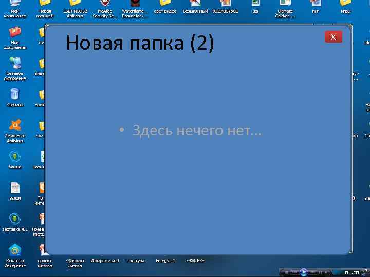Open the Мои документы folder icon
The image size is (370, 277).
pyautogui.click(x=15, y=37)
